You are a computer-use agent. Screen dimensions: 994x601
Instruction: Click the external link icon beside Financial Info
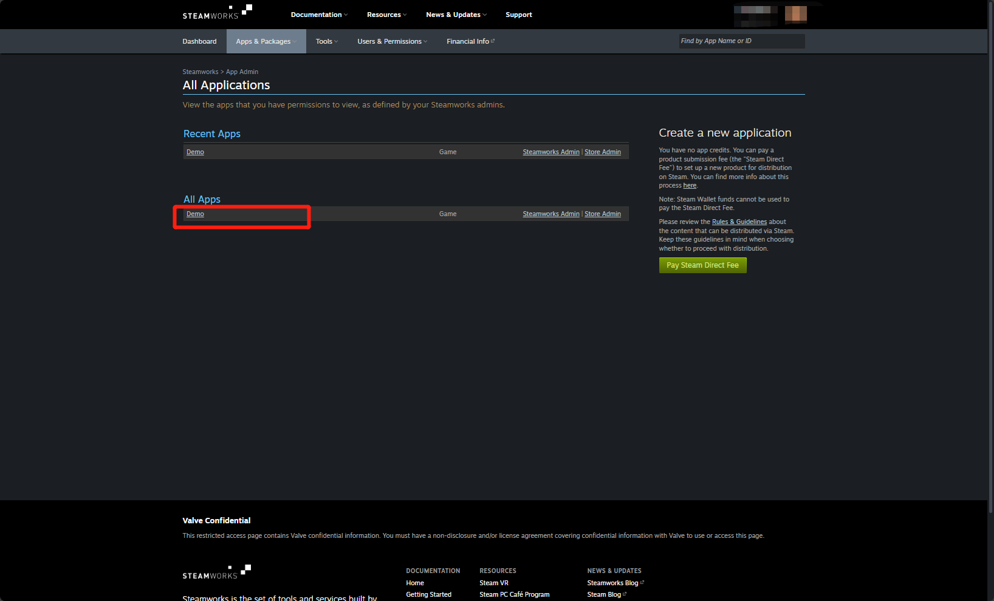pyautogui.click(x=493, y=40)
